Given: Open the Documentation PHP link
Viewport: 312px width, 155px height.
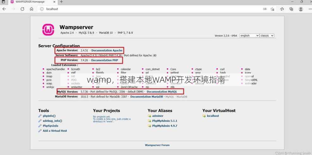Looking at the screenshot, I should coord(104,60).
